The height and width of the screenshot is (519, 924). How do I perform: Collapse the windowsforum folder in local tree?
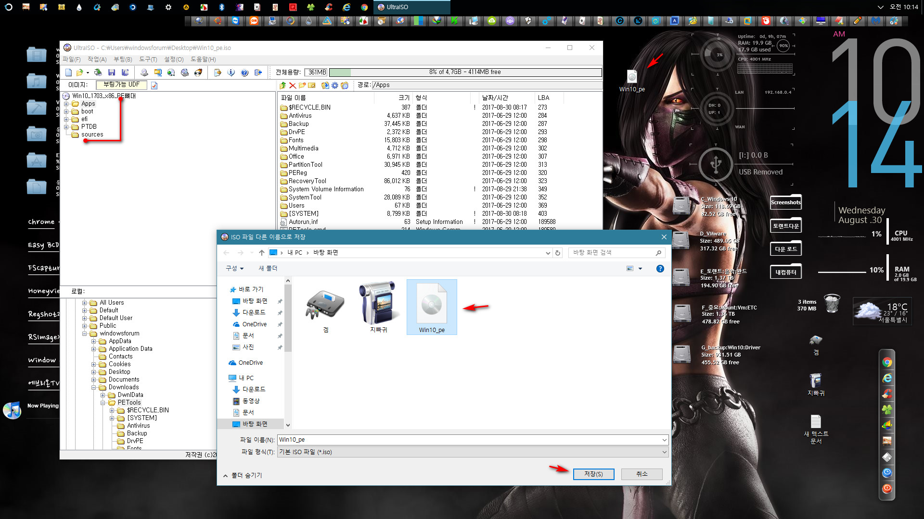(x=85, y=334)
